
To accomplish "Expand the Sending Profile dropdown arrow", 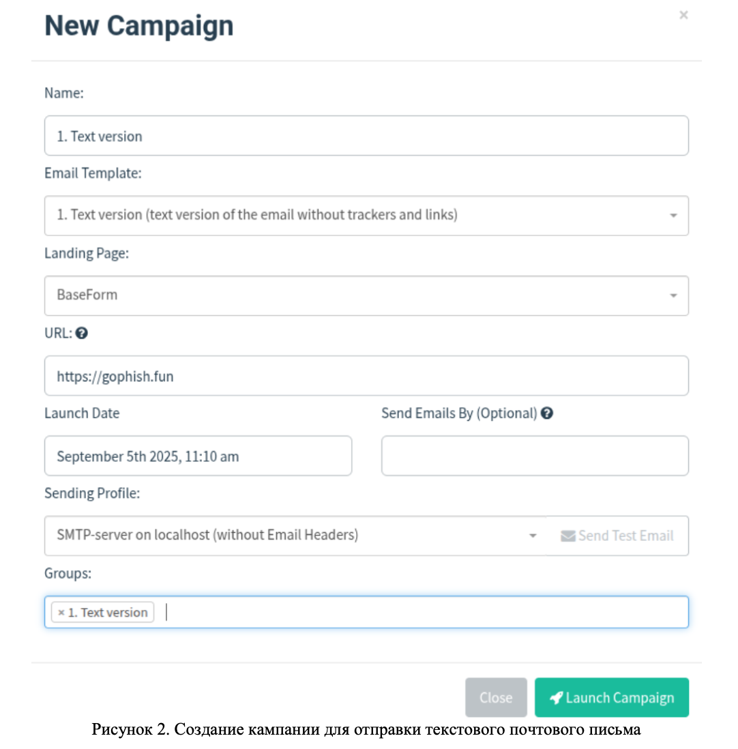I will tap(533, 536).
